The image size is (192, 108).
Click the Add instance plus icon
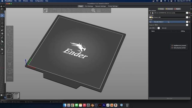[x=74, y=10]
